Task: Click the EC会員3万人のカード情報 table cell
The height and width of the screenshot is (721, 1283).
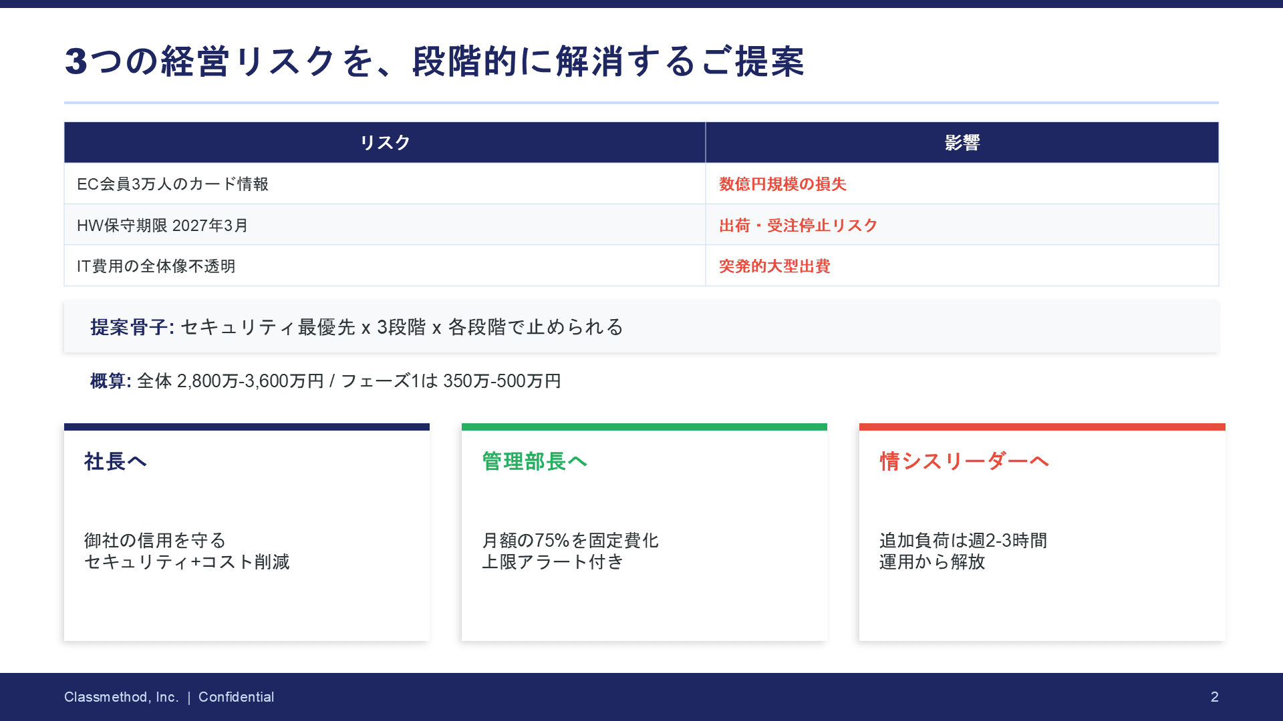Action: [172, 184]
